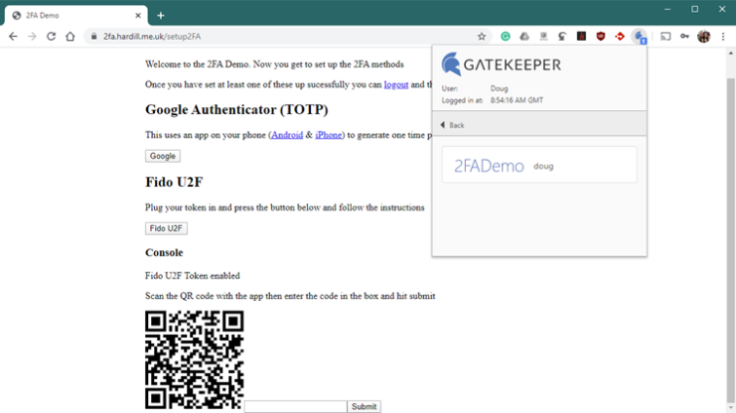Select the 2FADemo doug credential entry
736x413 pixels.
[x=539, y=165]
